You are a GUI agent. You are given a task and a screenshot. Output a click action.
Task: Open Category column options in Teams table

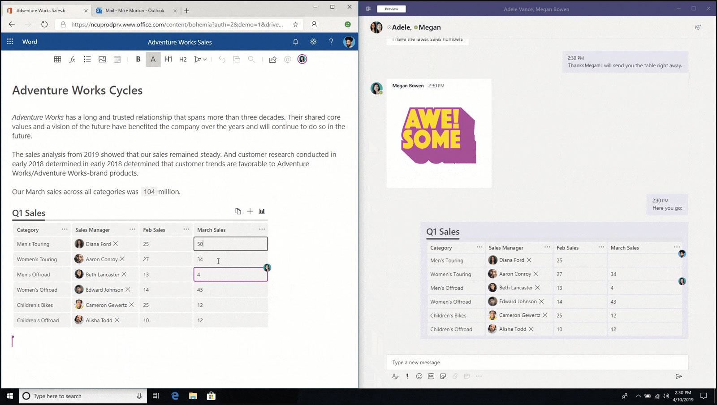(479, 247)
